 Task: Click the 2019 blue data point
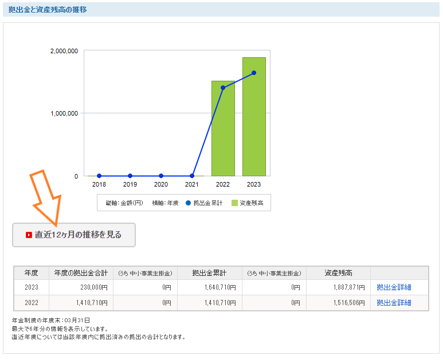[130, 176]
